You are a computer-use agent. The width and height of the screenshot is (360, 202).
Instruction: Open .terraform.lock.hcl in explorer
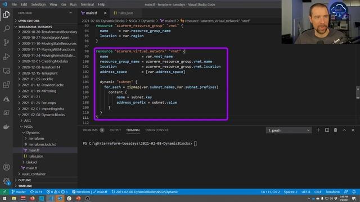46,144
